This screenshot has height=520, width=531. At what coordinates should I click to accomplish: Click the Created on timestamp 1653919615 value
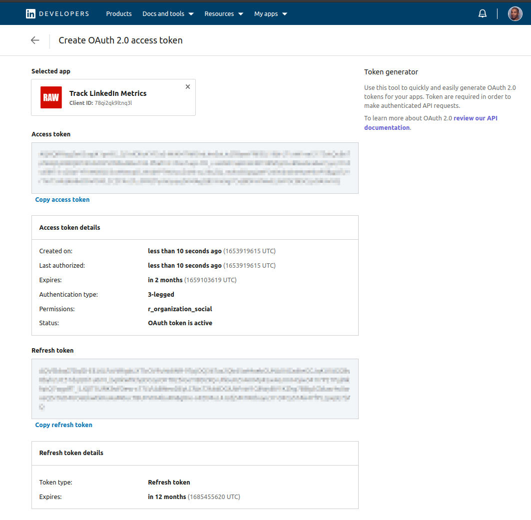pos(212,251)
